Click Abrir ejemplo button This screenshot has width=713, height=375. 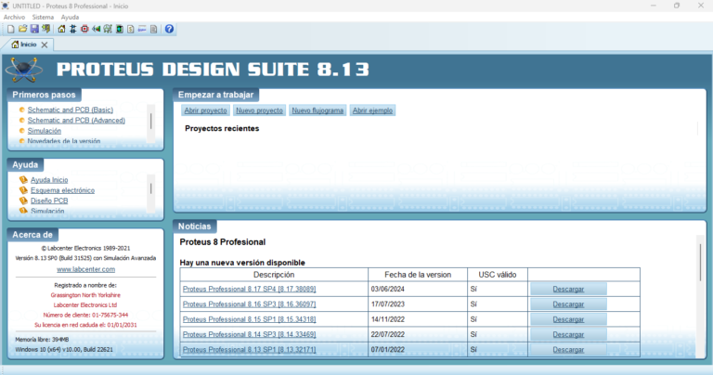coord(372,110)
